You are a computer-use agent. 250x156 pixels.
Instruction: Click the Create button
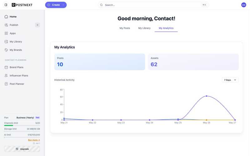click(56, 5)
